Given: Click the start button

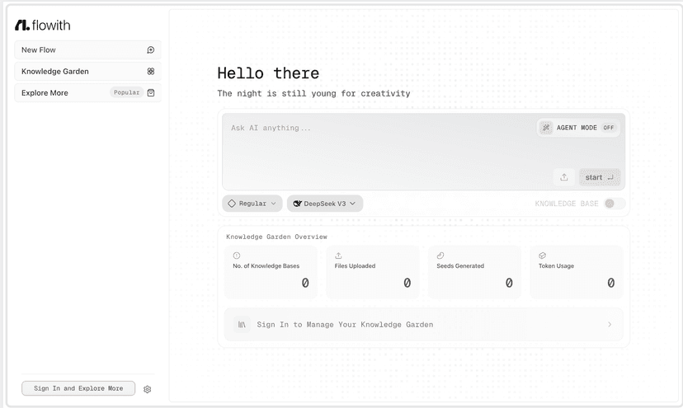Looking at the screenshot, I should pos(600,177).
